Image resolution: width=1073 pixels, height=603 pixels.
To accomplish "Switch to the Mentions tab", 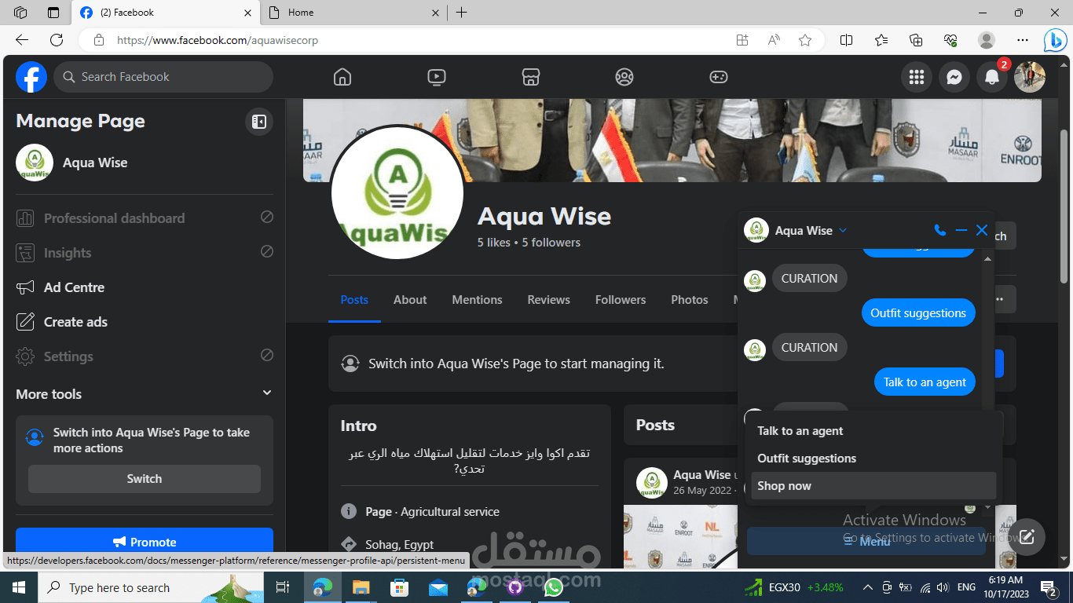I will click(x=477, y=300).
